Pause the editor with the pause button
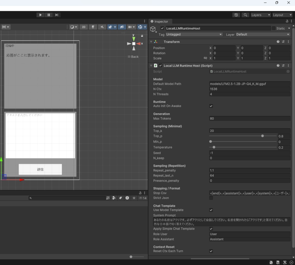 pyautogui.click(x=49, y=15)
